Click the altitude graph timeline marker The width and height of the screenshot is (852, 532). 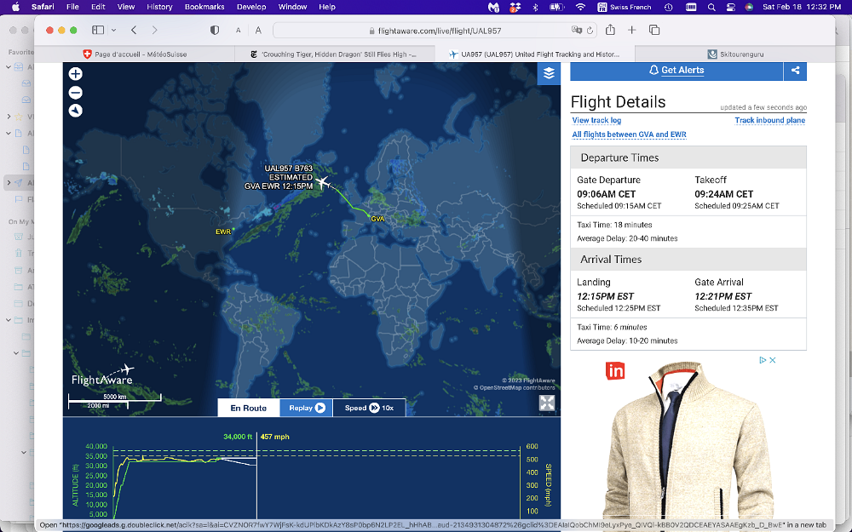click(x=256, y=477)
